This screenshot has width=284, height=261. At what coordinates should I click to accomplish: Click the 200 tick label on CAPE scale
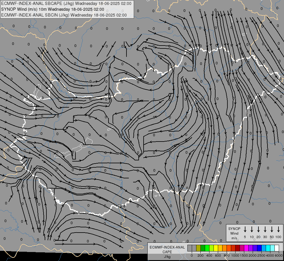pyautogui.click(x=200, y=255)
